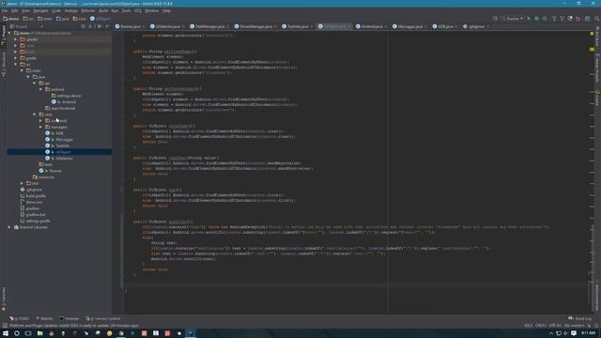Expand the managers package node
The image size is (601, 338).
40,127
